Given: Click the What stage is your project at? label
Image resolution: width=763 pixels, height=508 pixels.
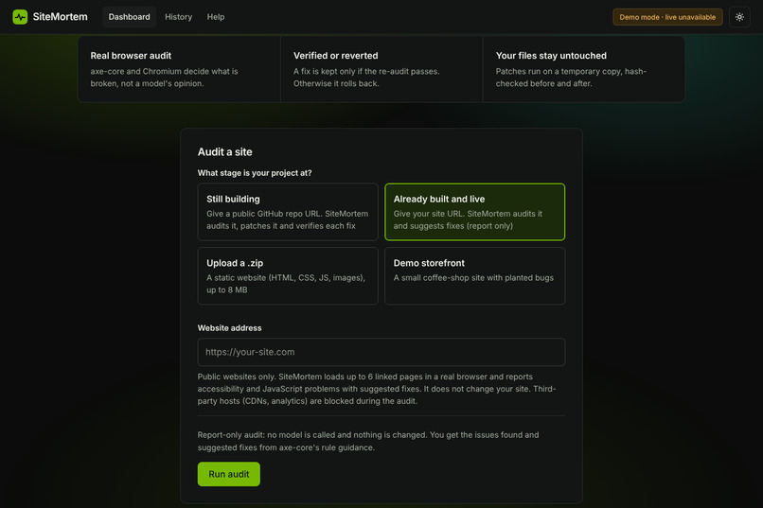Looking at the screenshot, I should 255,173.
